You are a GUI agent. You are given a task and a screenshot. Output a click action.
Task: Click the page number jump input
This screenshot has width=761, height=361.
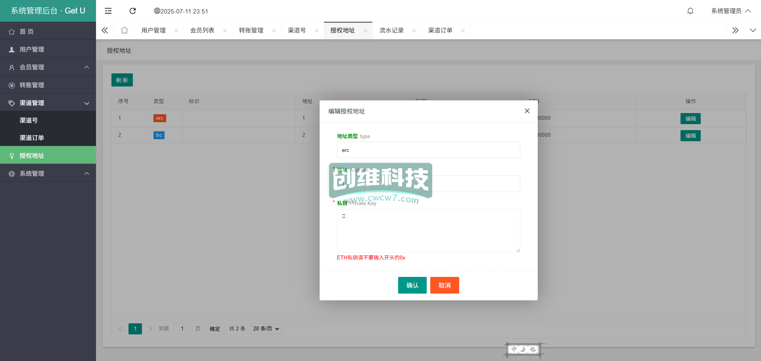pos(182,328)
